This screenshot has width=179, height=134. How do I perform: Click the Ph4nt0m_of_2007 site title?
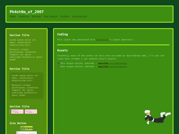tap(27, 12)
